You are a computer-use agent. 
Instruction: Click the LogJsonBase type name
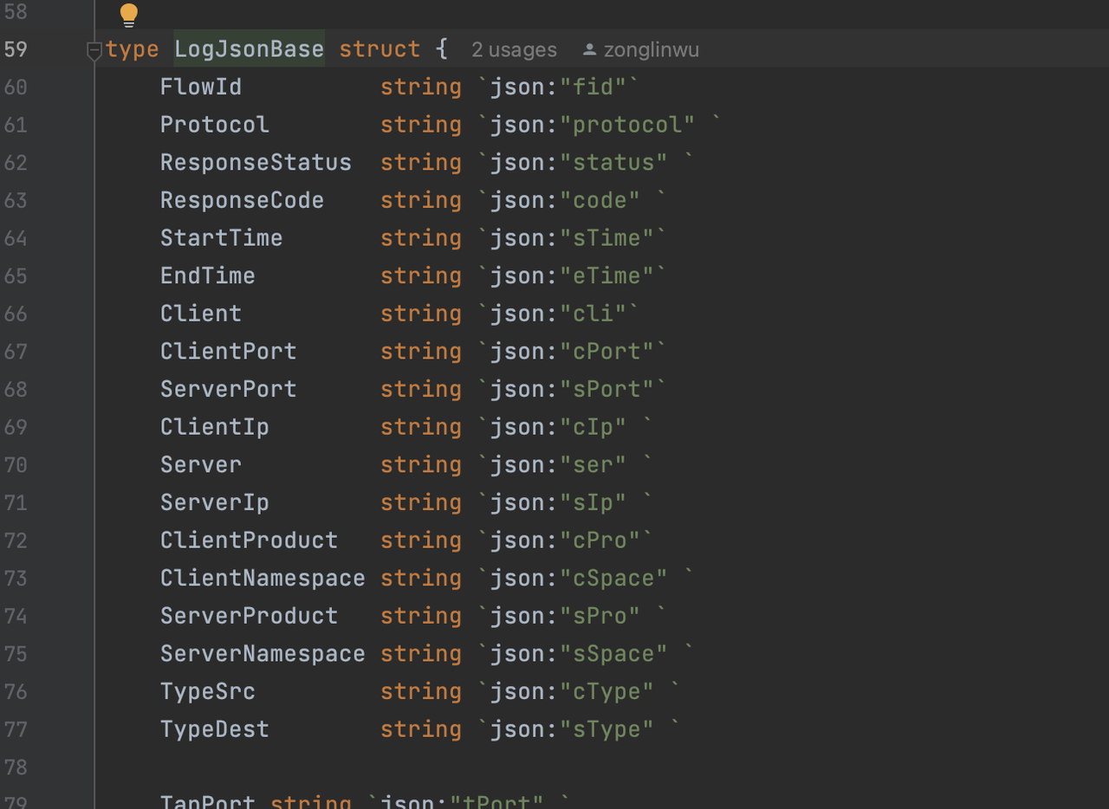coord(250,49)
